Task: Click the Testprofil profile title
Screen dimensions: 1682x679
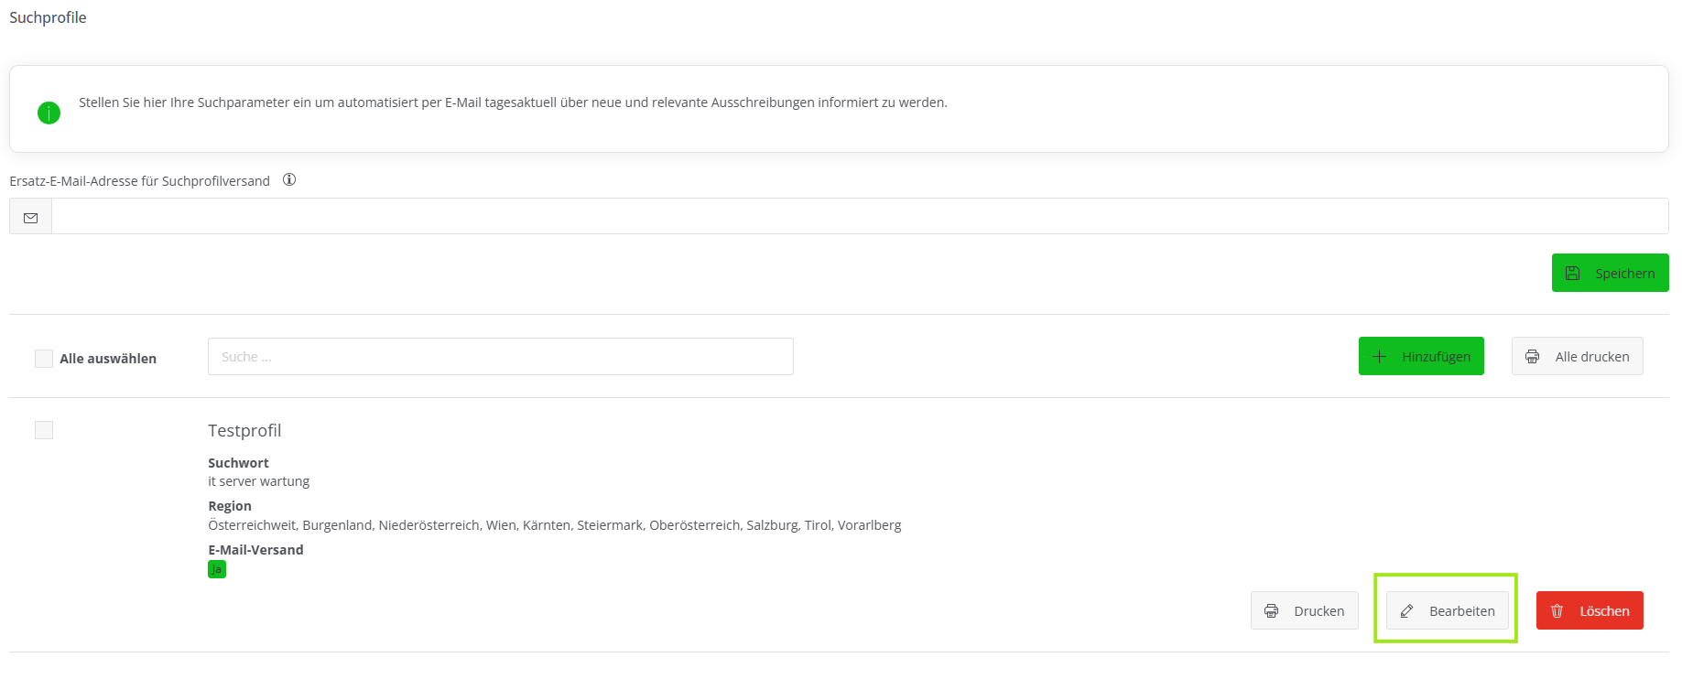Action: [x=244, y=431]
